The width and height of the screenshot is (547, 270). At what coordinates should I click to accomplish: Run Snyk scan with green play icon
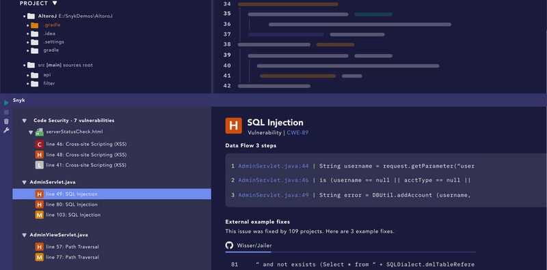[x=6, y=103]
